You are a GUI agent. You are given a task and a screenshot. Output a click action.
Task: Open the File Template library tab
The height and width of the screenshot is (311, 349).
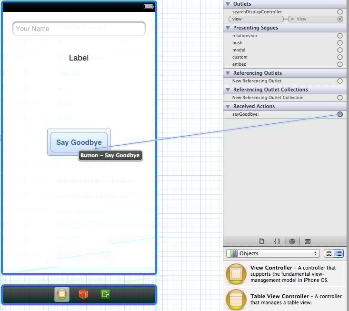(262, 241)
